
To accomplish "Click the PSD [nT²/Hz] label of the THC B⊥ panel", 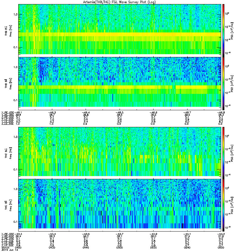I will (232, 153).
